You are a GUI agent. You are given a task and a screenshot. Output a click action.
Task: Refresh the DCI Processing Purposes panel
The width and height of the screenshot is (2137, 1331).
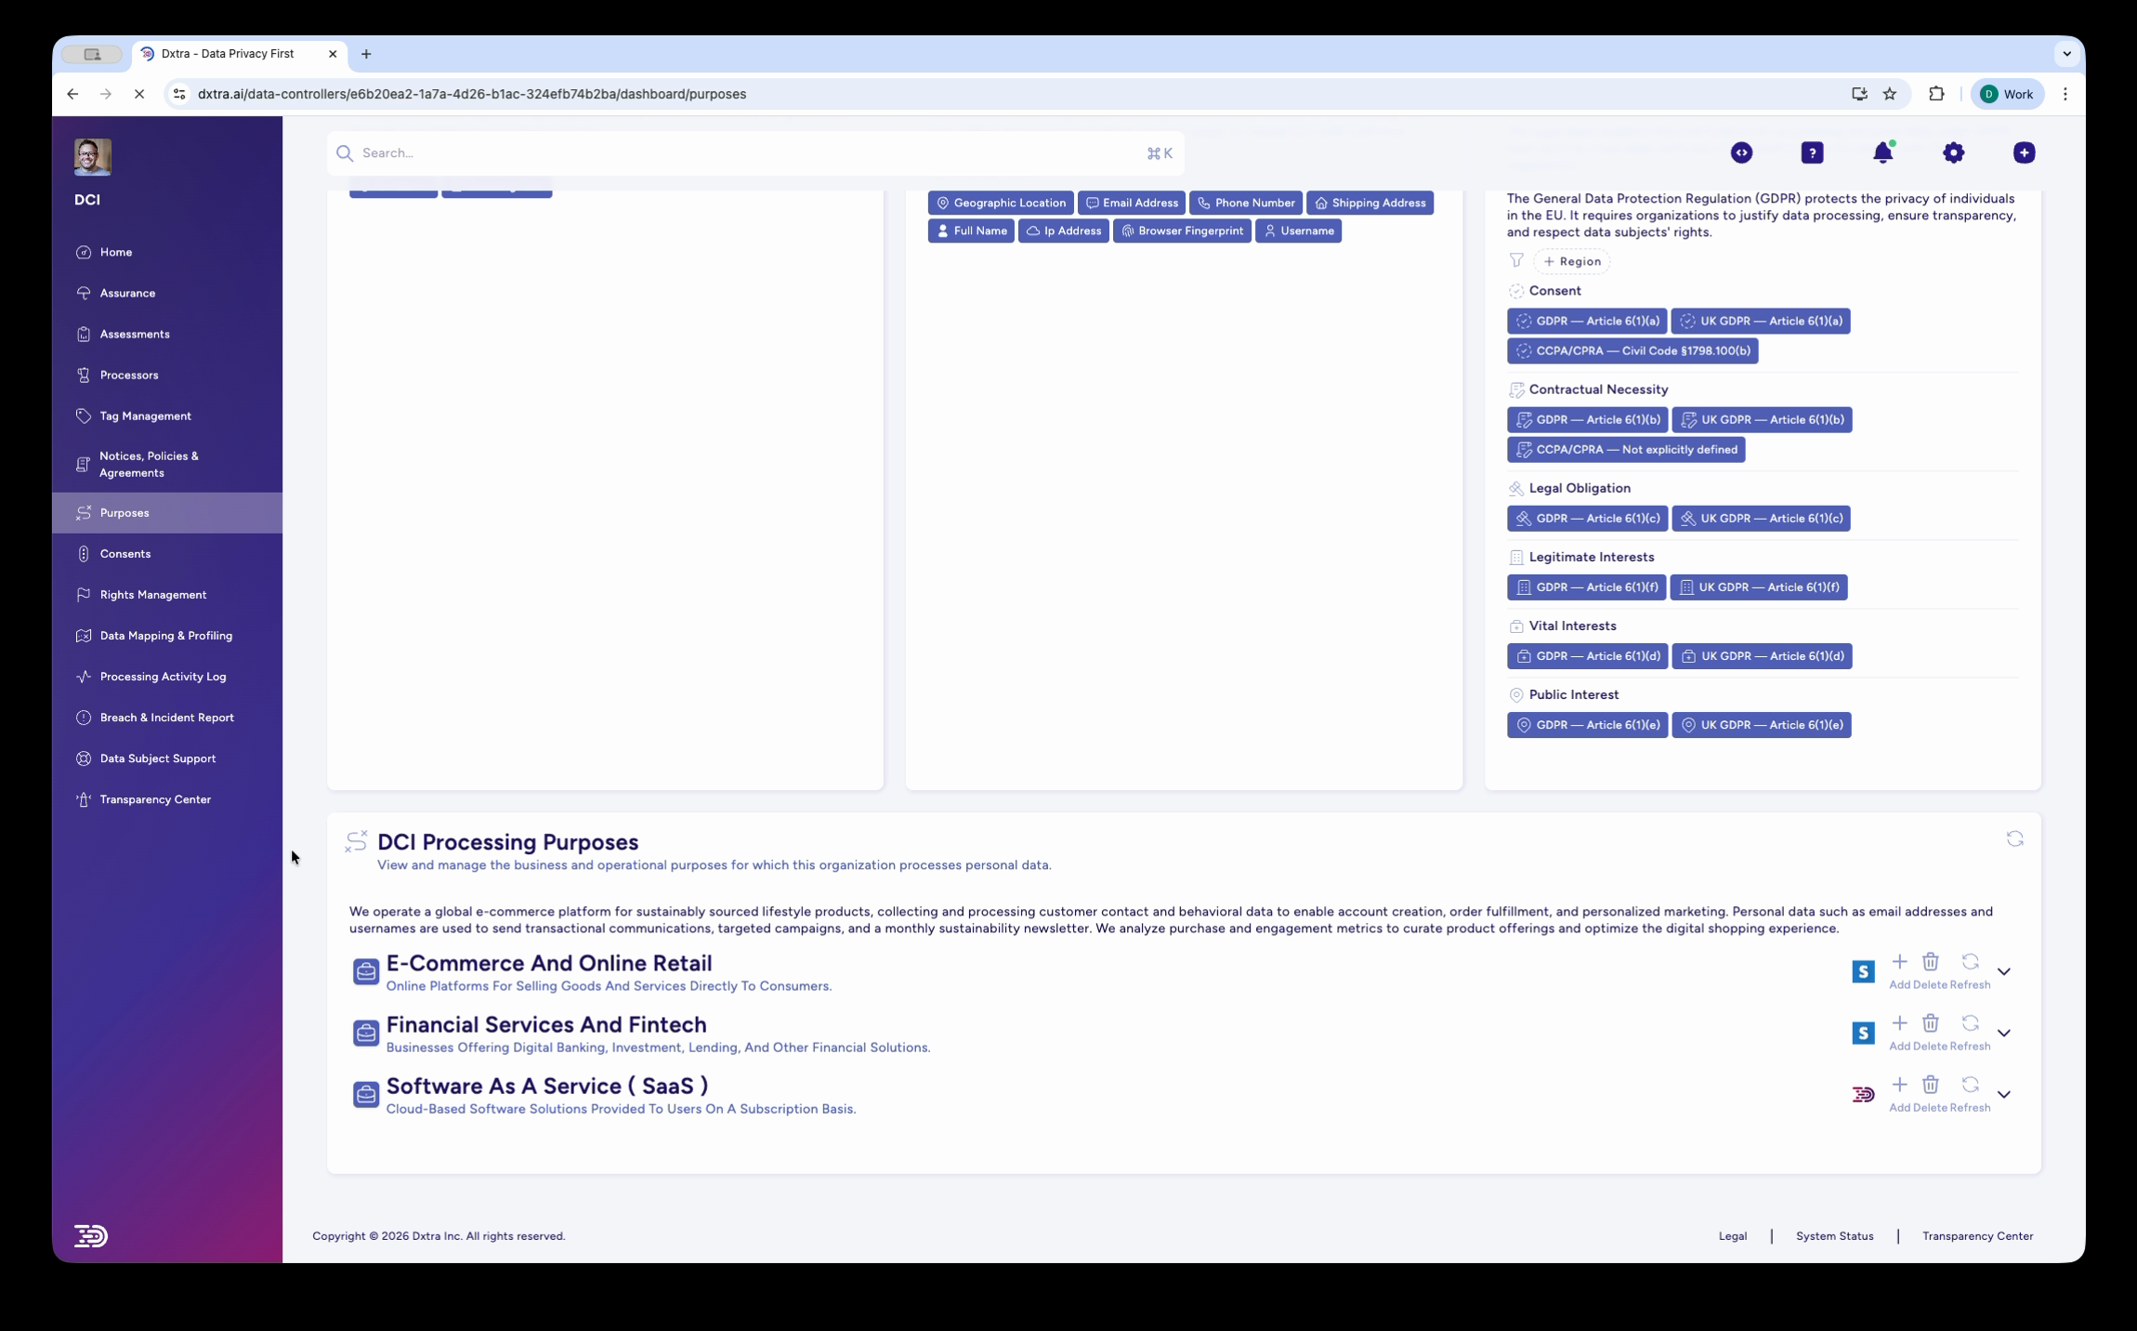point(2016,838)
